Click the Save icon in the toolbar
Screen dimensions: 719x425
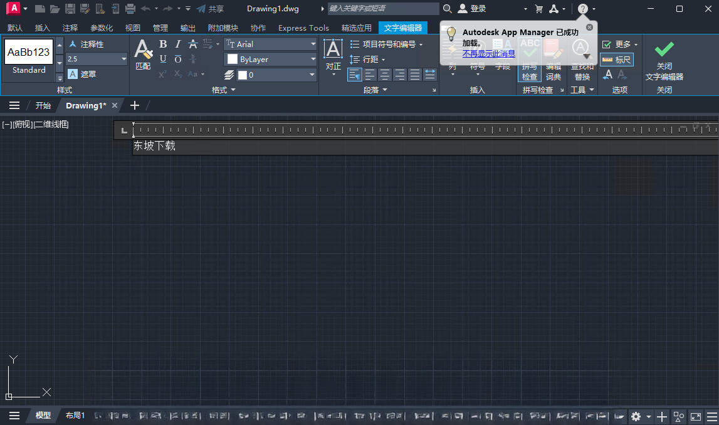click(x=70, y=9)
